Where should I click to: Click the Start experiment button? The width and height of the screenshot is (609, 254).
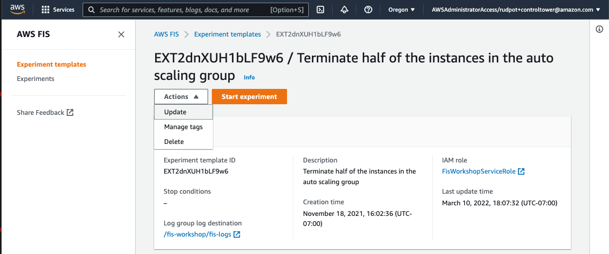click(249, 97)
